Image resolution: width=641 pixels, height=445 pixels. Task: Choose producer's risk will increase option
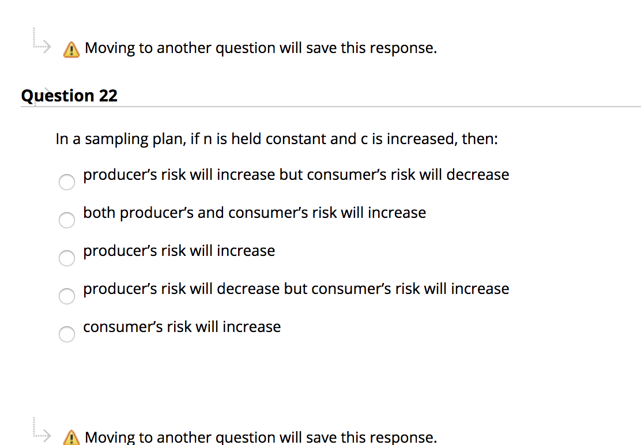click(66, 258)
